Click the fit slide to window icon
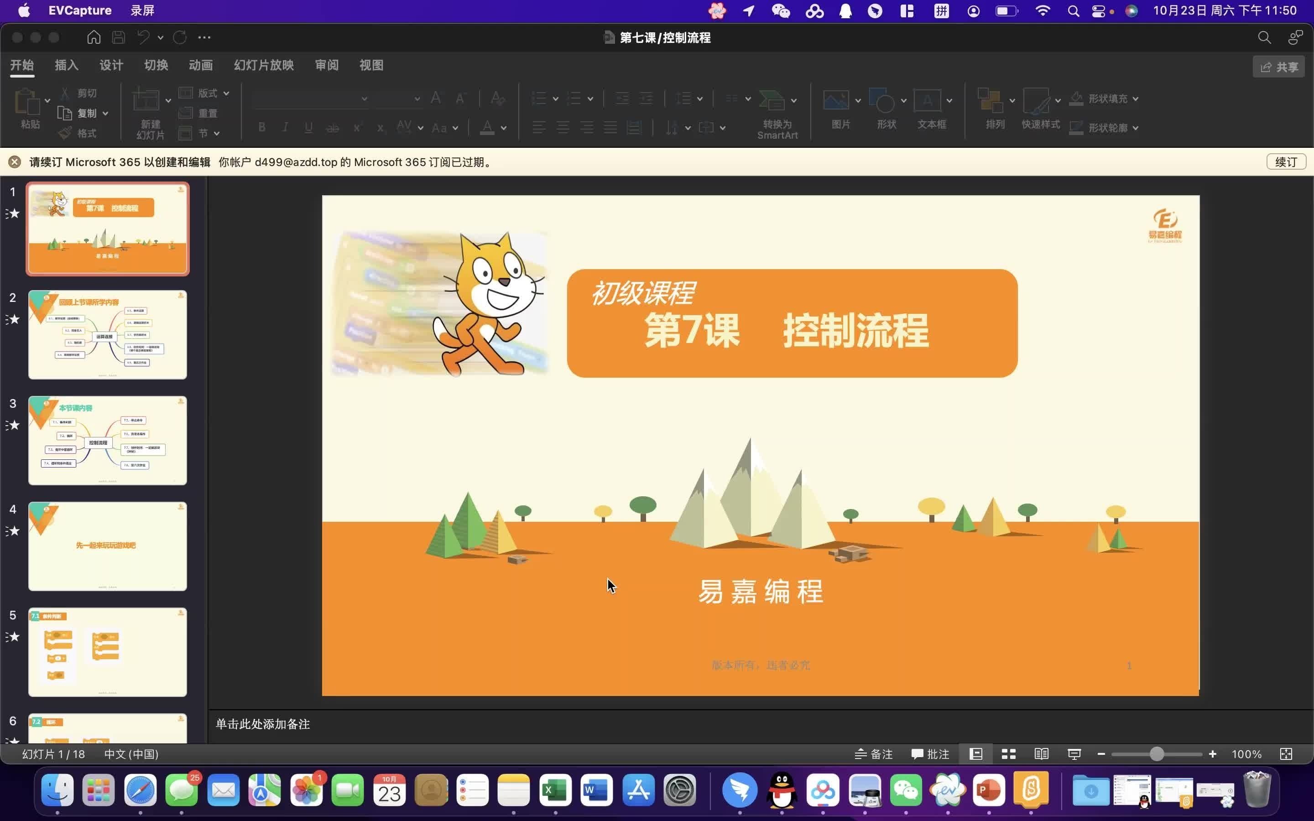The height and width of the screenshot is (821, 1314). [1286, 753]
